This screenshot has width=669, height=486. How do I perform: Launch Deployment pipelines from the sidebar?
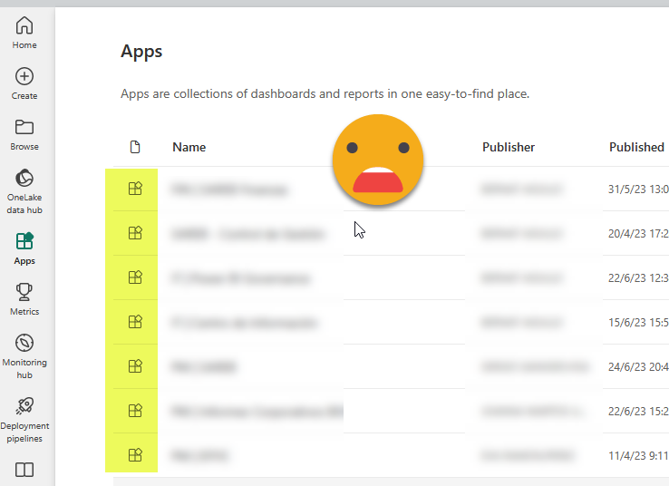24,417
